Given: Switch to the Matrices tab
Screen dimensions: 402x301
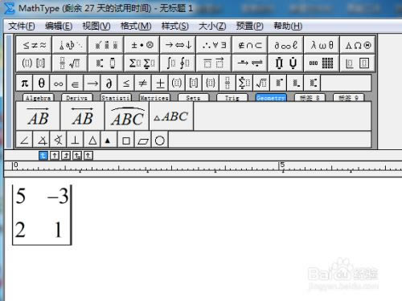Looking at the screenshot, I should pos(154,98).
